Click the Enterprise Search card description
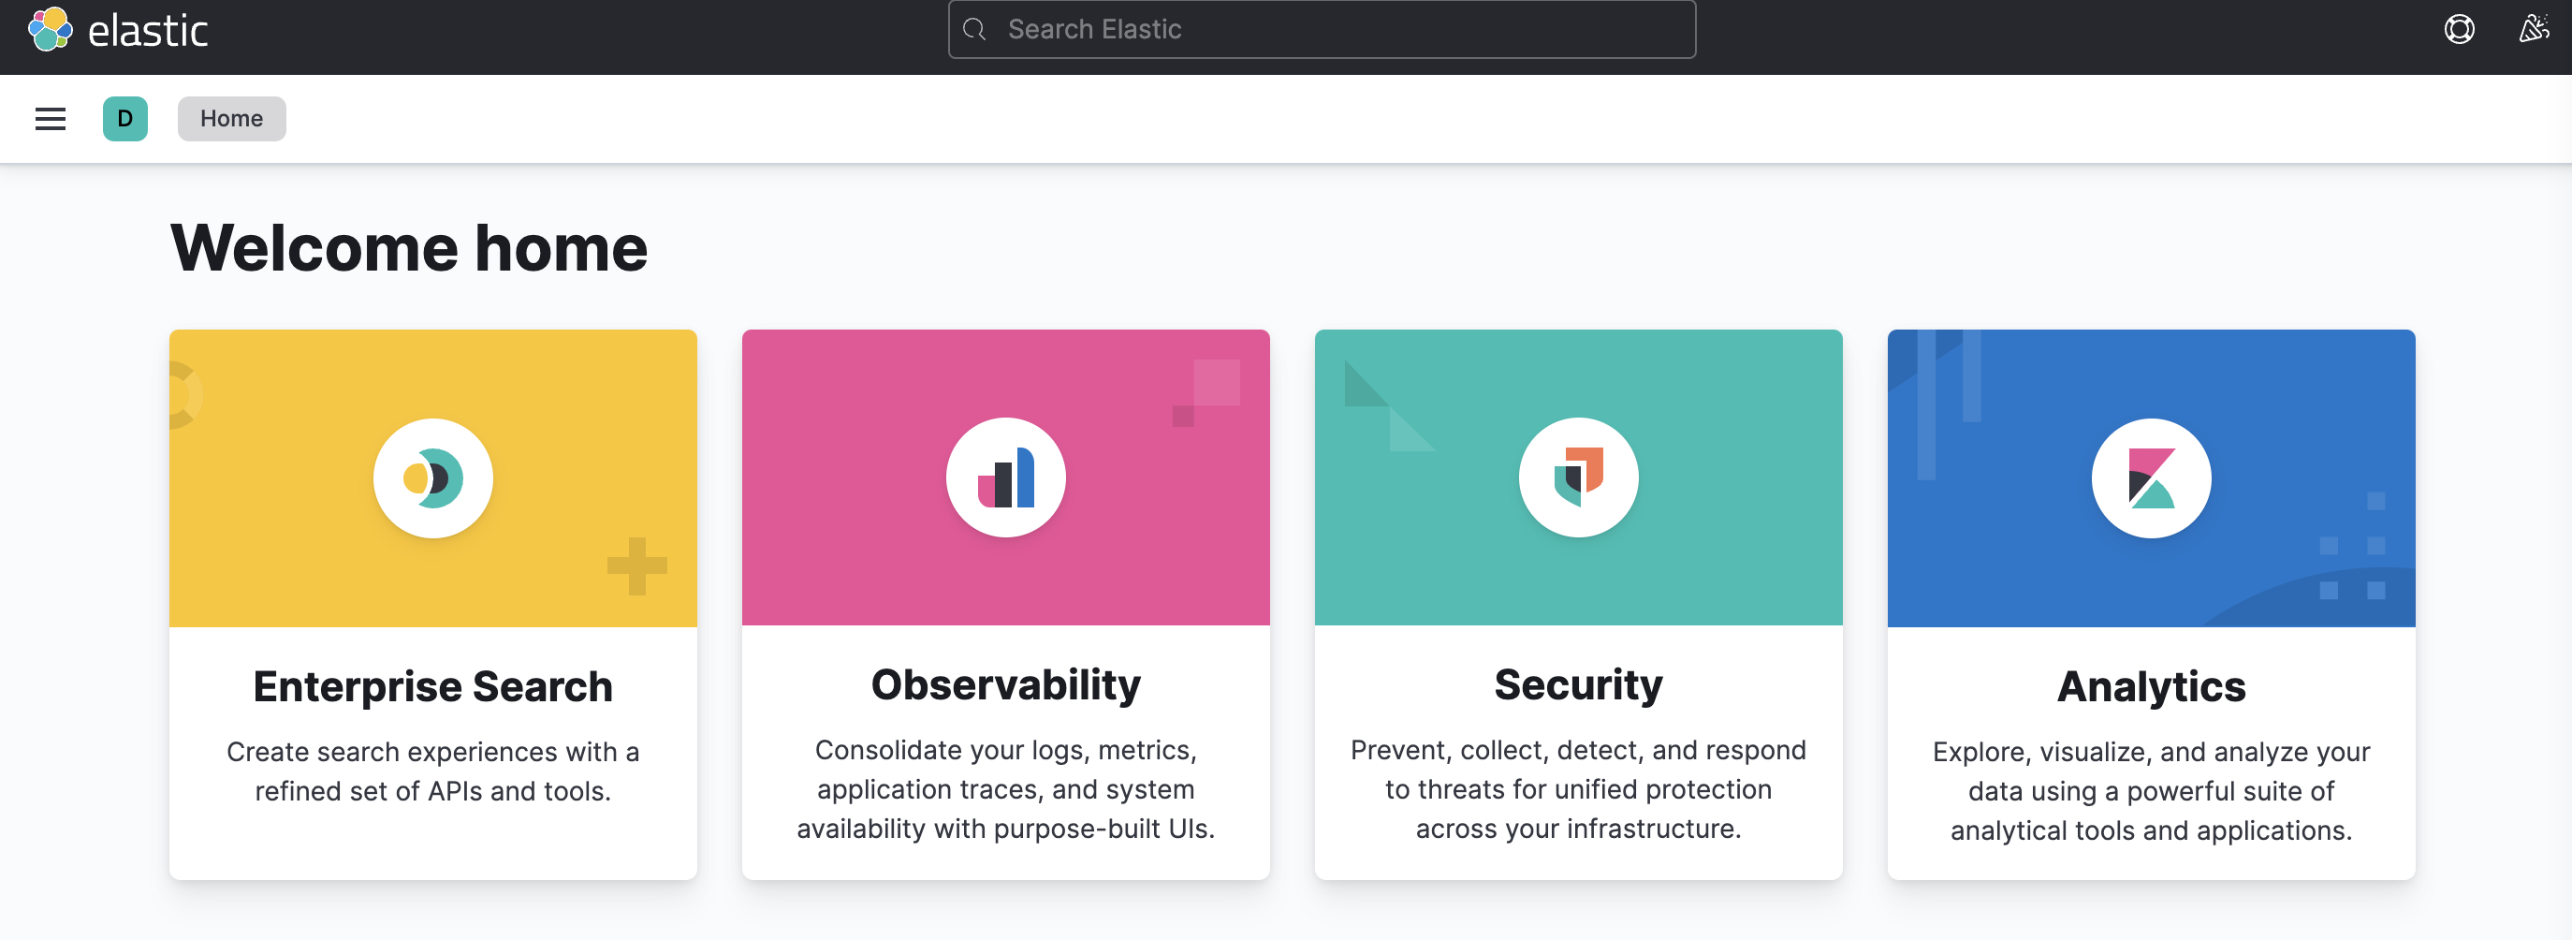Image resolution: width=2572 pixels, height=940 pixels. pyautogui.click(x=433, y=771)
